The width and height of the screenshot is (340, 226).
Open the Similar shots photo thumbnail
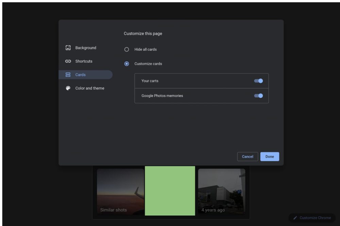120,191
